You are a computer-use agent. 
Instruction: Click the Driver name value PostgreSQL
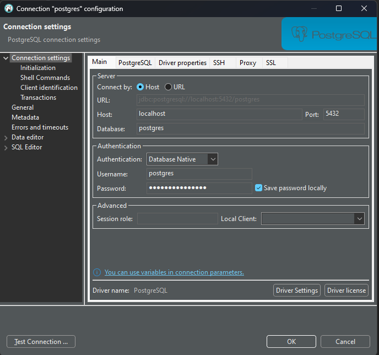click(x=150, y=291)
